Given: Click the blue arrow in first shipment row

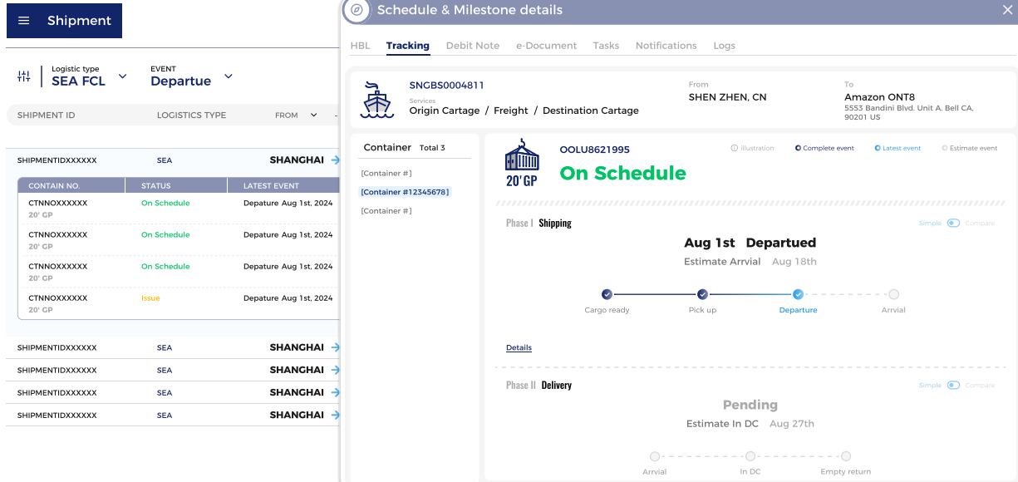Looking at the screenshot, I should coord(335,160).
